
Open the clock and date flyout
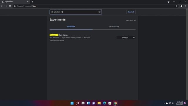pyautogui.click(x=179, y=103)
